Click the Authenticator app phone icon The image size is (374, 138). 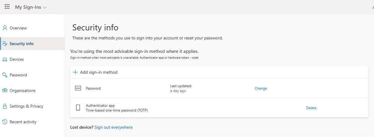(78, 108)
